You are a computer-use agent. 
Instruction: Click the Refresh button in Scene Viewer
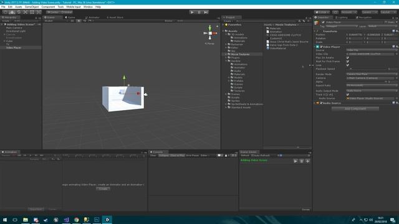pyautogui.click(x=245, y=156)
